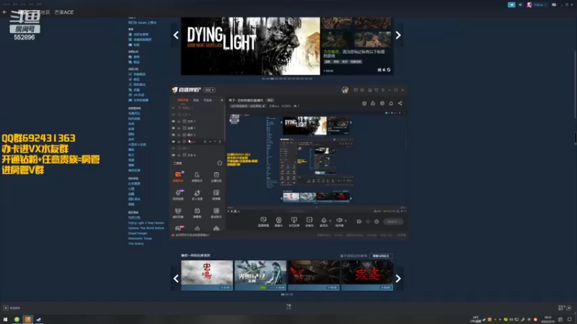Open the active orange toolbox tool
This screenshot has height=324, width=577.
[178, 176]
